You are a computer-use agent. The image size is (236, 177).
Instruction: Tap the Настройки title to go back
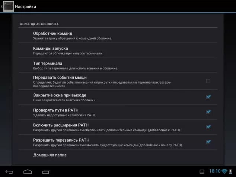[x=25, y=7]
